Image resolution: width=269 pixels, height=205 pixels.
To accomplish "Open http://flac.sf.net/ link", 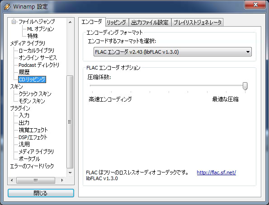I will pyautogui.click(x=217, y=172).
